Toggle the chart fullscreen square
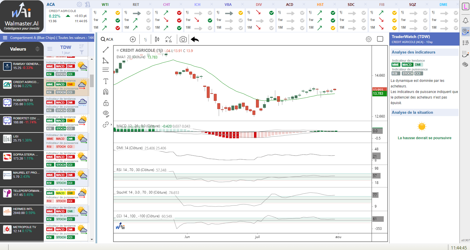Viewport: 470px width, 250px height. tap(380, 39)
